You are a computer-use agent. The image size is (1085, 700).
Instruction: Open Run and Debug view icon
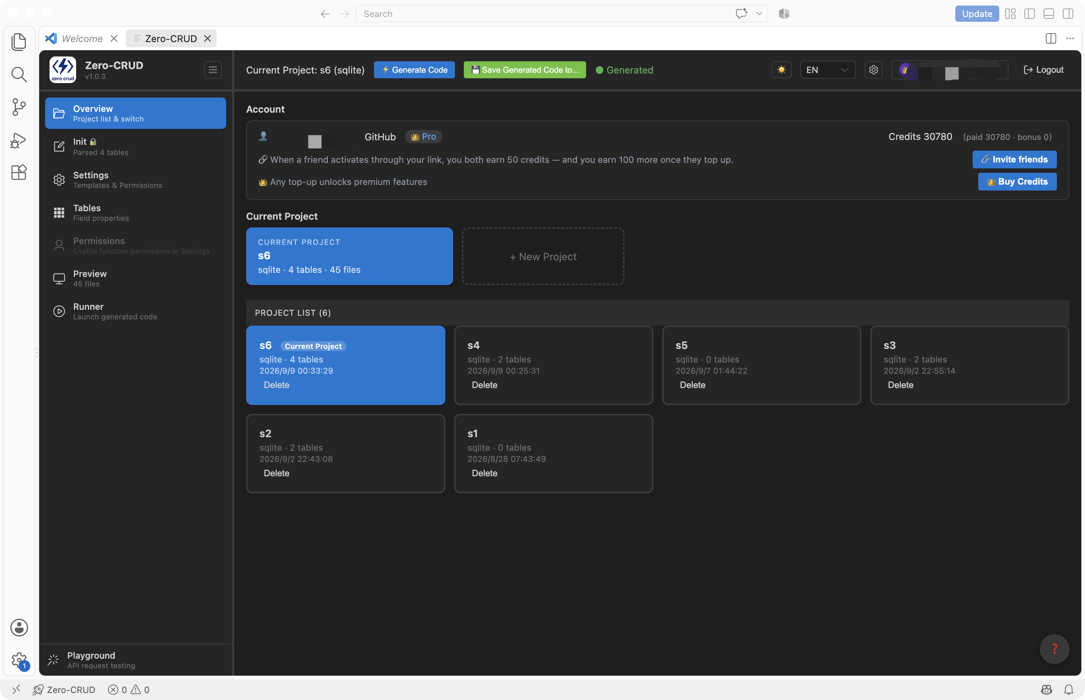point(18,140)
